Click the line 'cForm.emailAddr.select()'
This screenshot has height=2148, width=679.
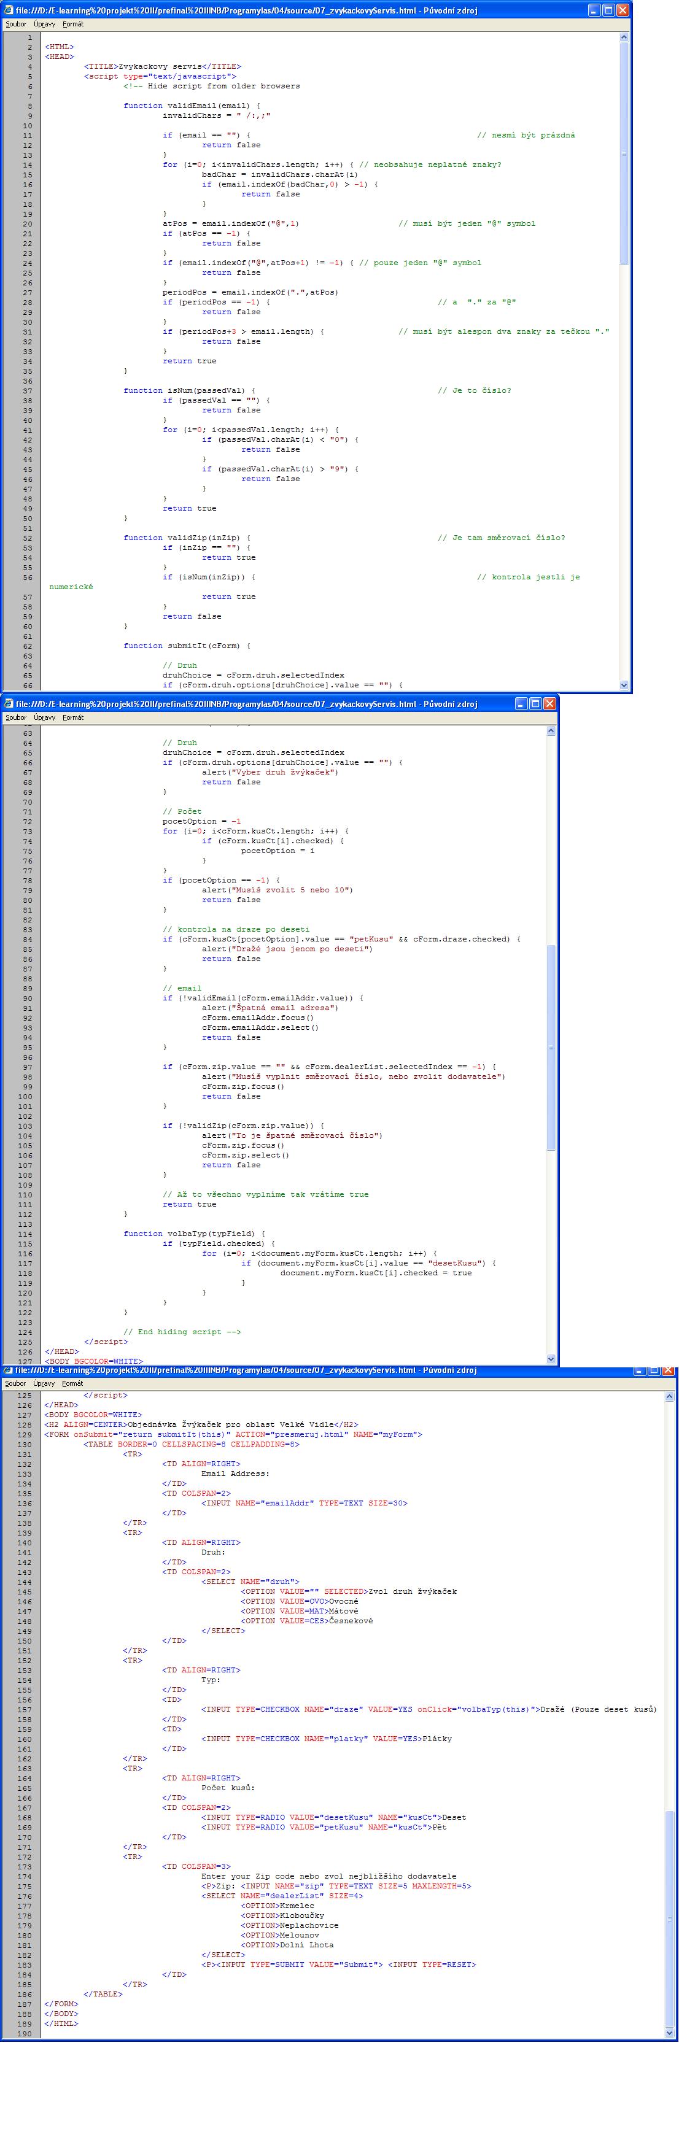pyautogui.click(x=260, y=1027)
